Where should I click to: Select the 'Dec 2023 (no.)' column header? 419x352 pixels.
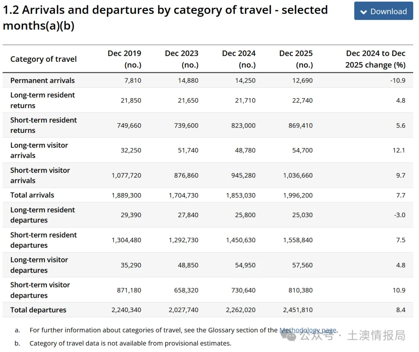(x=182, y=59)
